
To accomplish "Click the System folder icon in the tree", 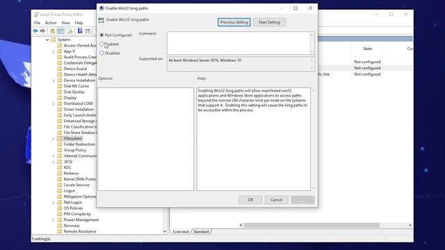I will tap(53, 40).
